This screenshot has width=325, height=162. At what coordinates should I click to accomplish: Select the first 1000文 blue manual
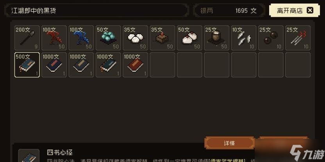tap(54, 65)
